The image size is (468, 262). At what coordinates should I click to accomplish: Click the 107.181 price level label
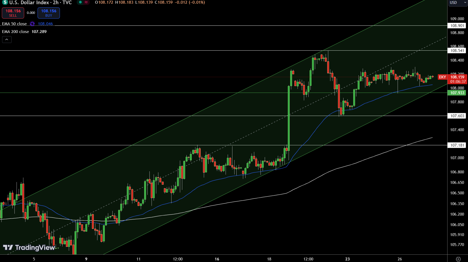point(457,145)
